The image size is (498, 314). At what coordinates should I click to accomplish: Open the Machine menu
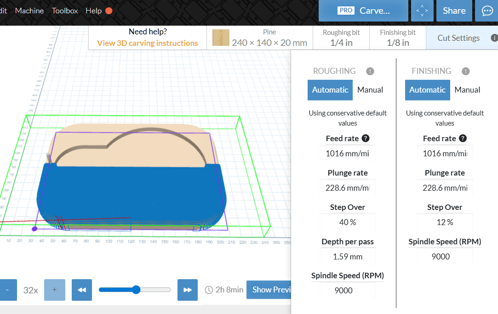(29, 11)
